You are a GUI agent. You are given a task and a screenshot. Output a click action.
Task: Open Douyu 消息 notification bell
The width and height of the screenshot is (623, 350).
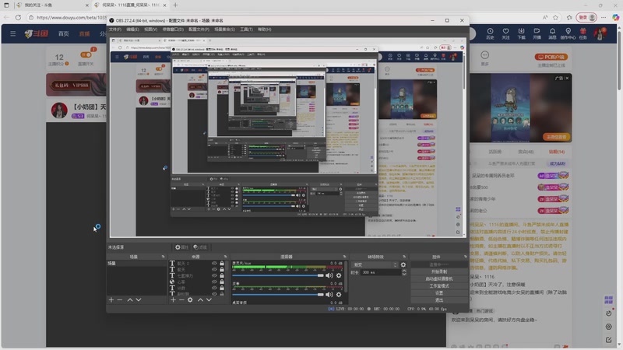552,33
